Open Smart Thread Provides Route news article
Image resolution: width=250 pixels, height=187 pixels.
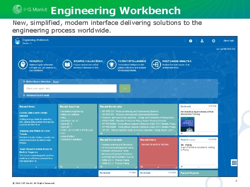(36, 151)
